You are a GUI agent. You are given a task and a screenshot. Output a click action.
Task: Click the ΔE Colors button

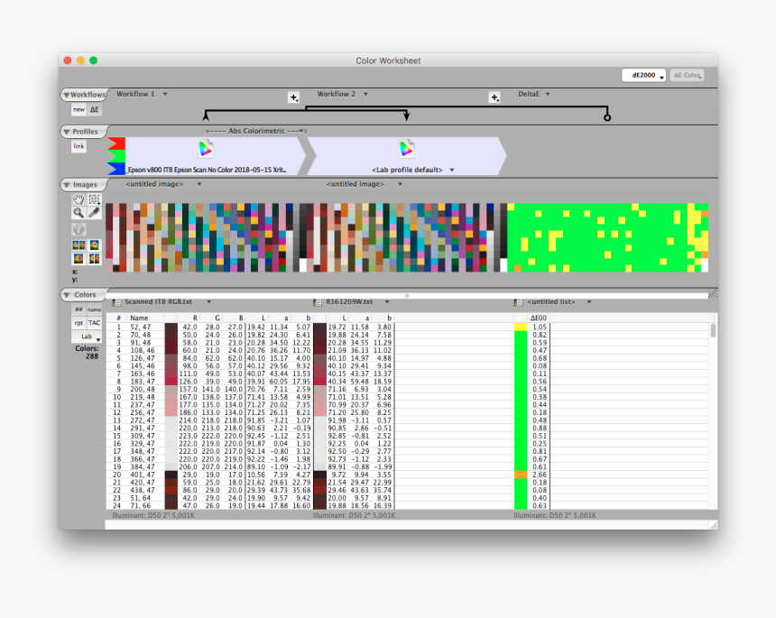687,75
